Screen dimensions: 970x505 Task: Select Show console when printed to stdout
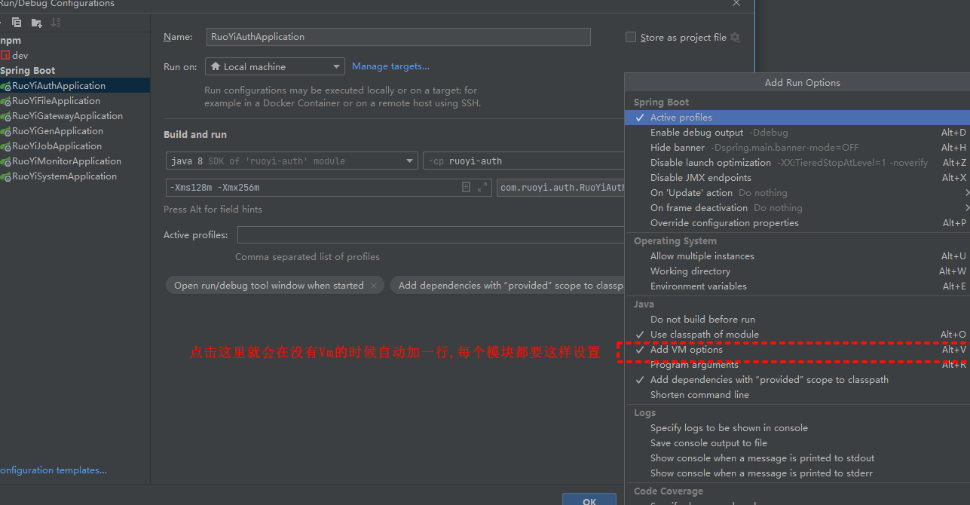point(797,458)
